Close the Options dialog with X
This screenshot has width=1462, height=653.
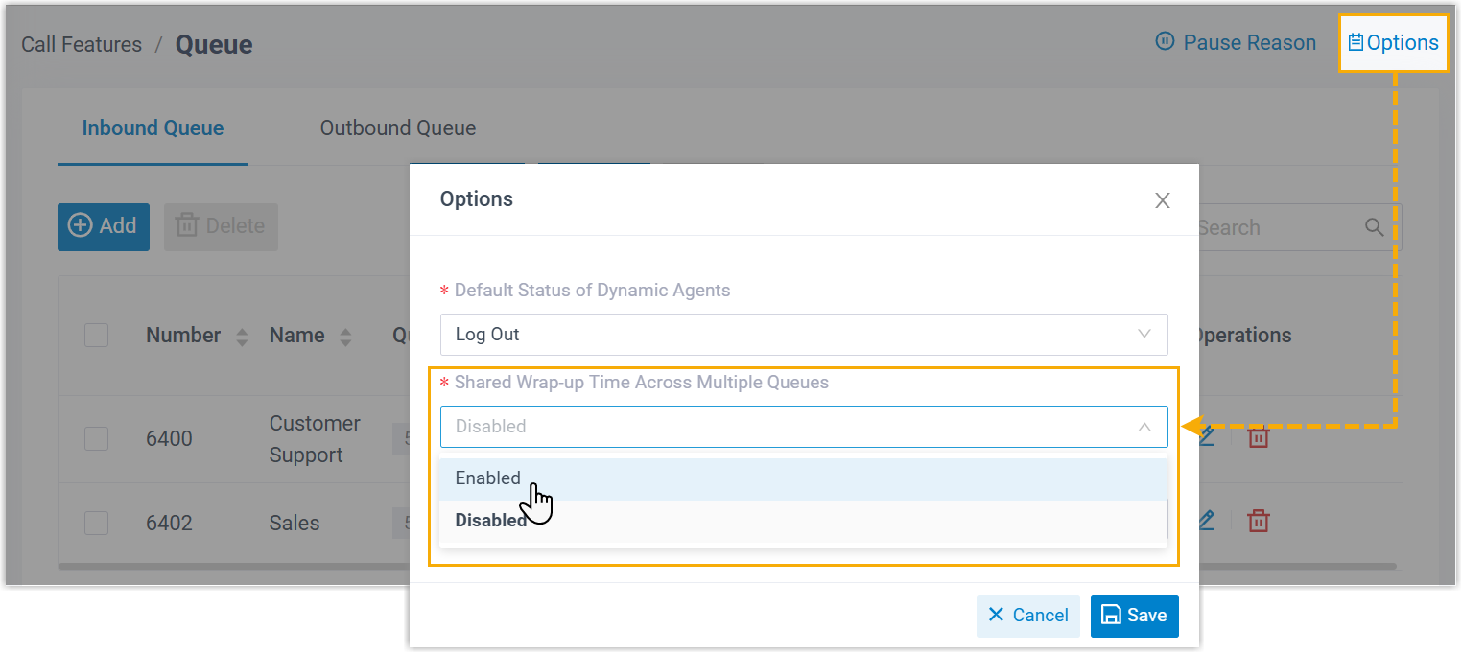click(x=1162, y=200)
